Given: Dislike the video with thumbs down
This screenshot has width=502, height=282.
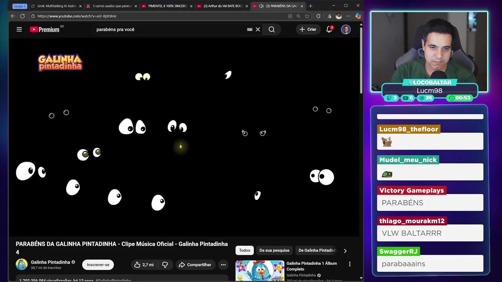Looking at the screenshot, I should pyautogui.click(x=165, y=265).
